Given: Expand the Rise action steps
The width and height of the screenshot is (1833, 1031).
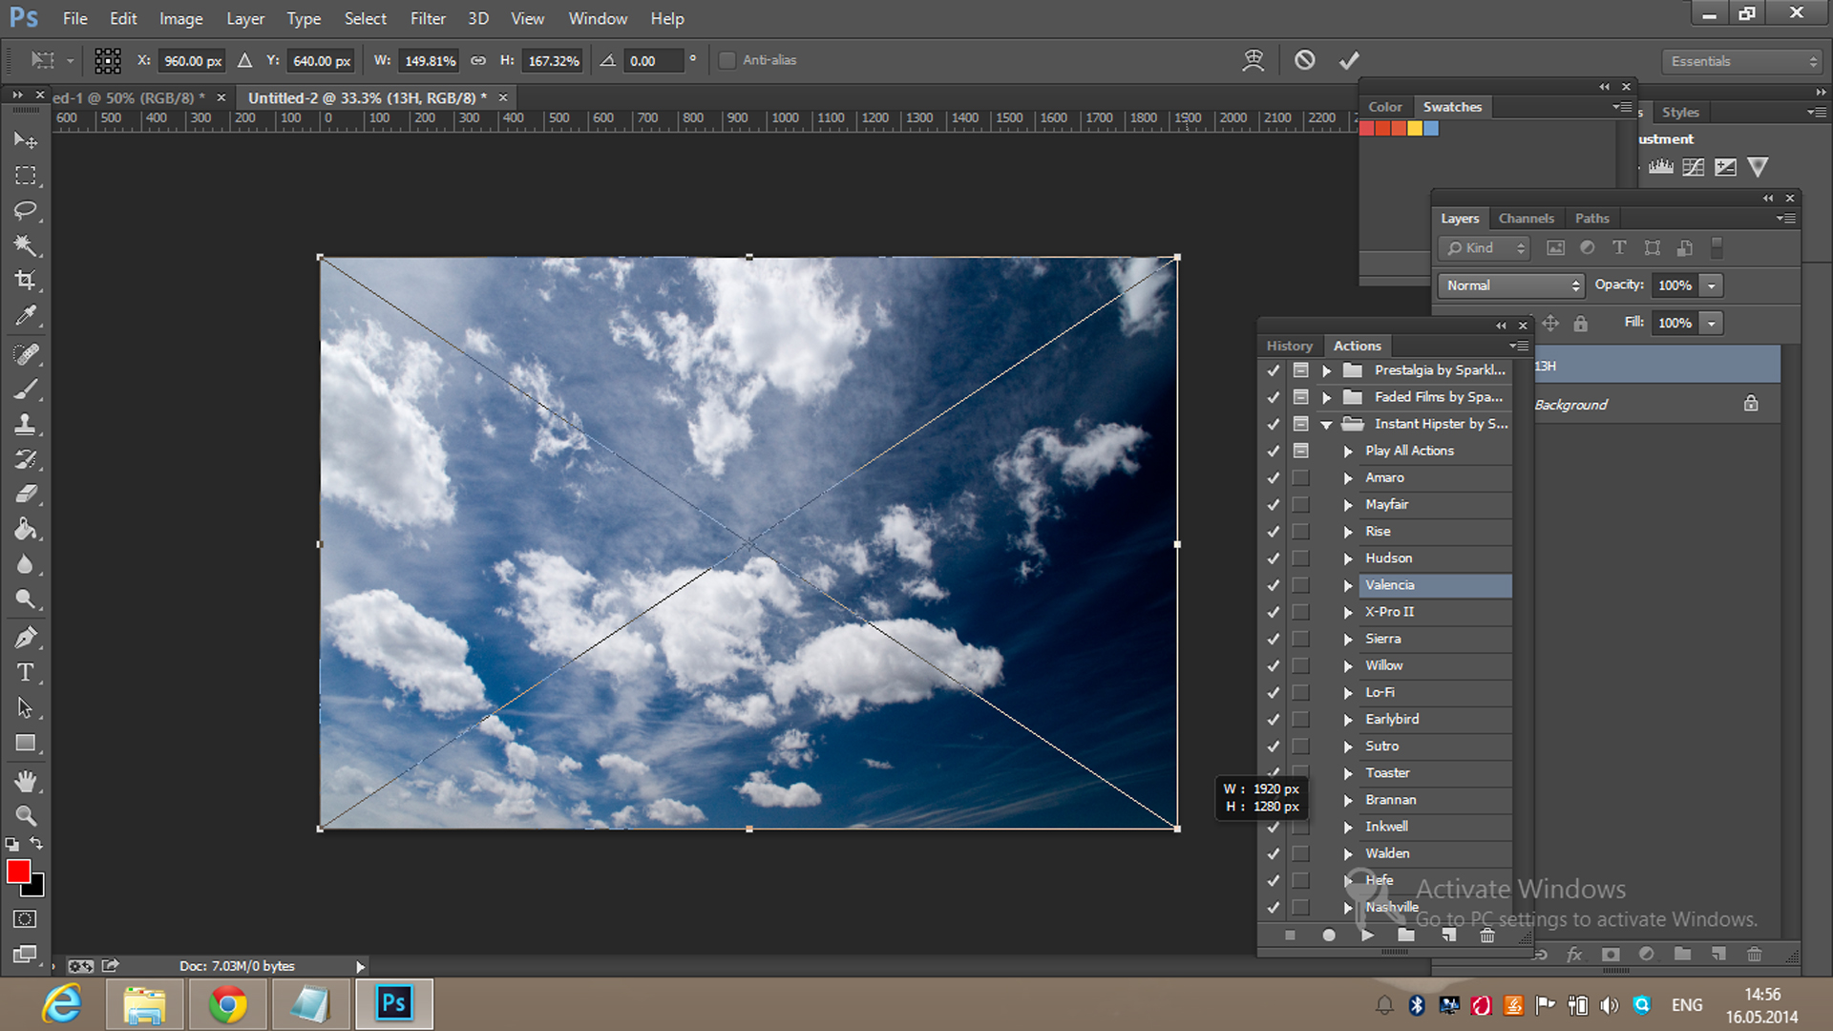Looking at the screenshot, I should [x=1348, y=532].
